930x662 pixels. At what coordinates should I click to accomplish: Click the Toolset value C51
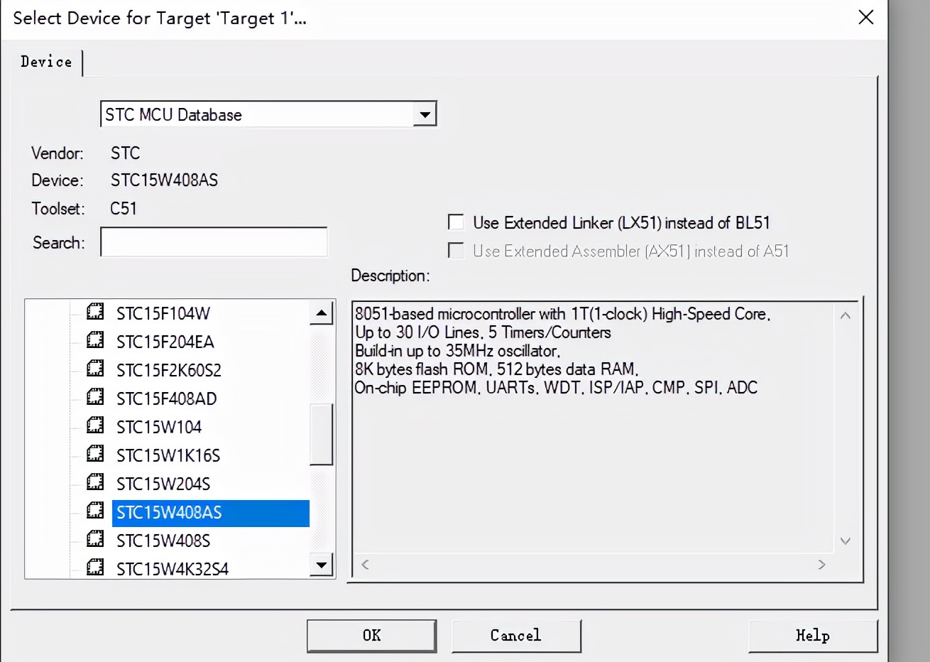coord(124,208)
